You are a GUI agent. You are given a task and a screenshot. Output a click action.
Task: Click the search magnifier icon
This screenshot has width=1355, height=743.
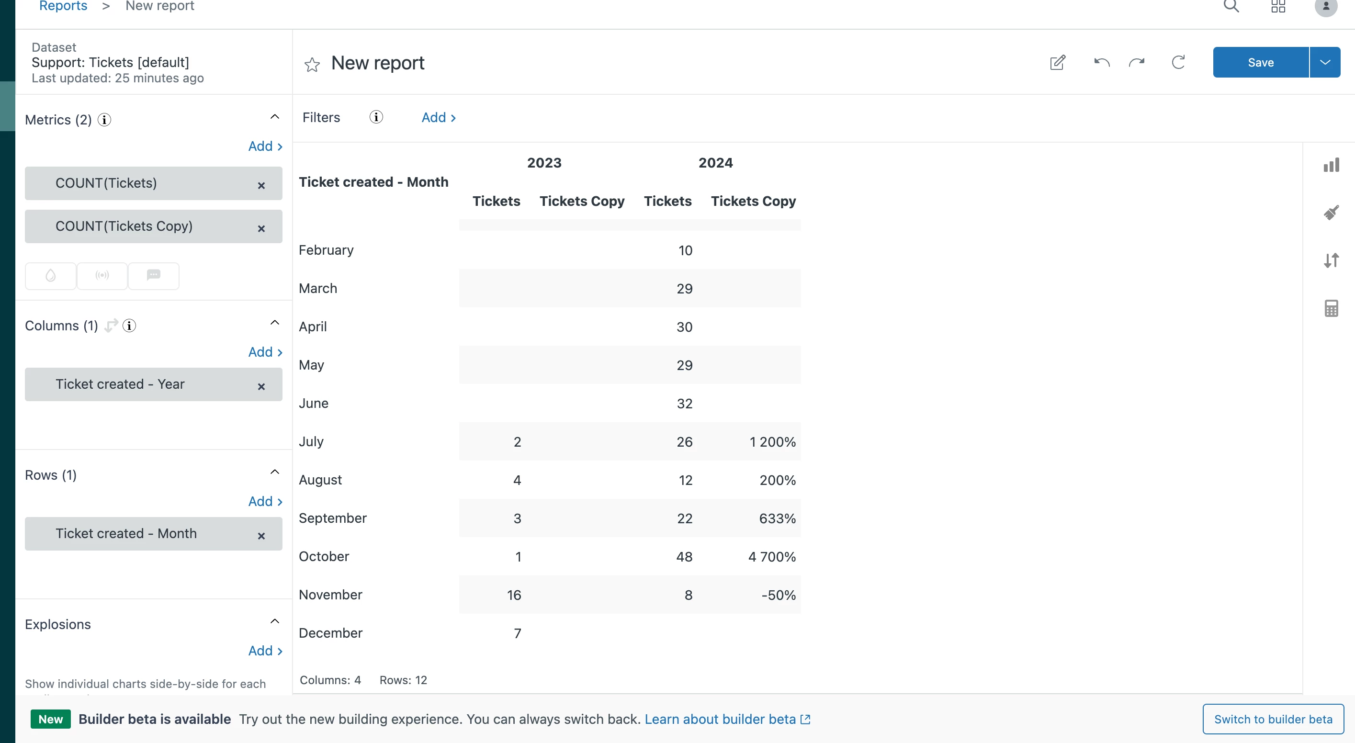click(1231, 6)
